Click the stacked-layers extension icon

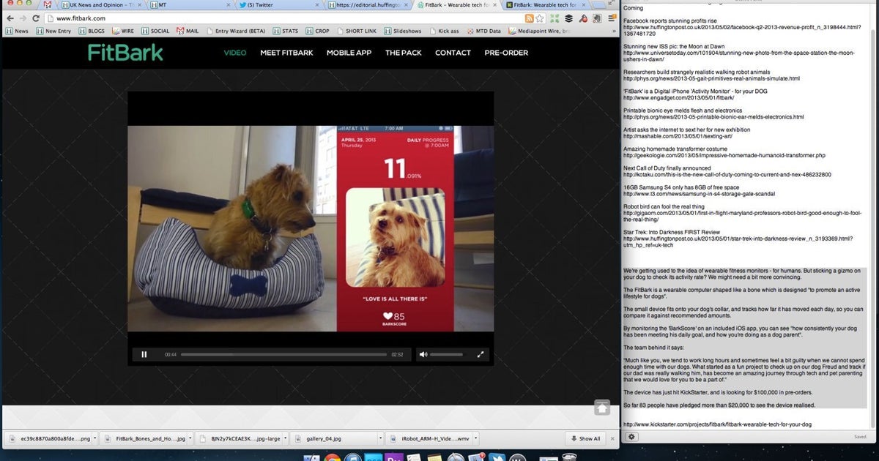(x=569, y=18)
